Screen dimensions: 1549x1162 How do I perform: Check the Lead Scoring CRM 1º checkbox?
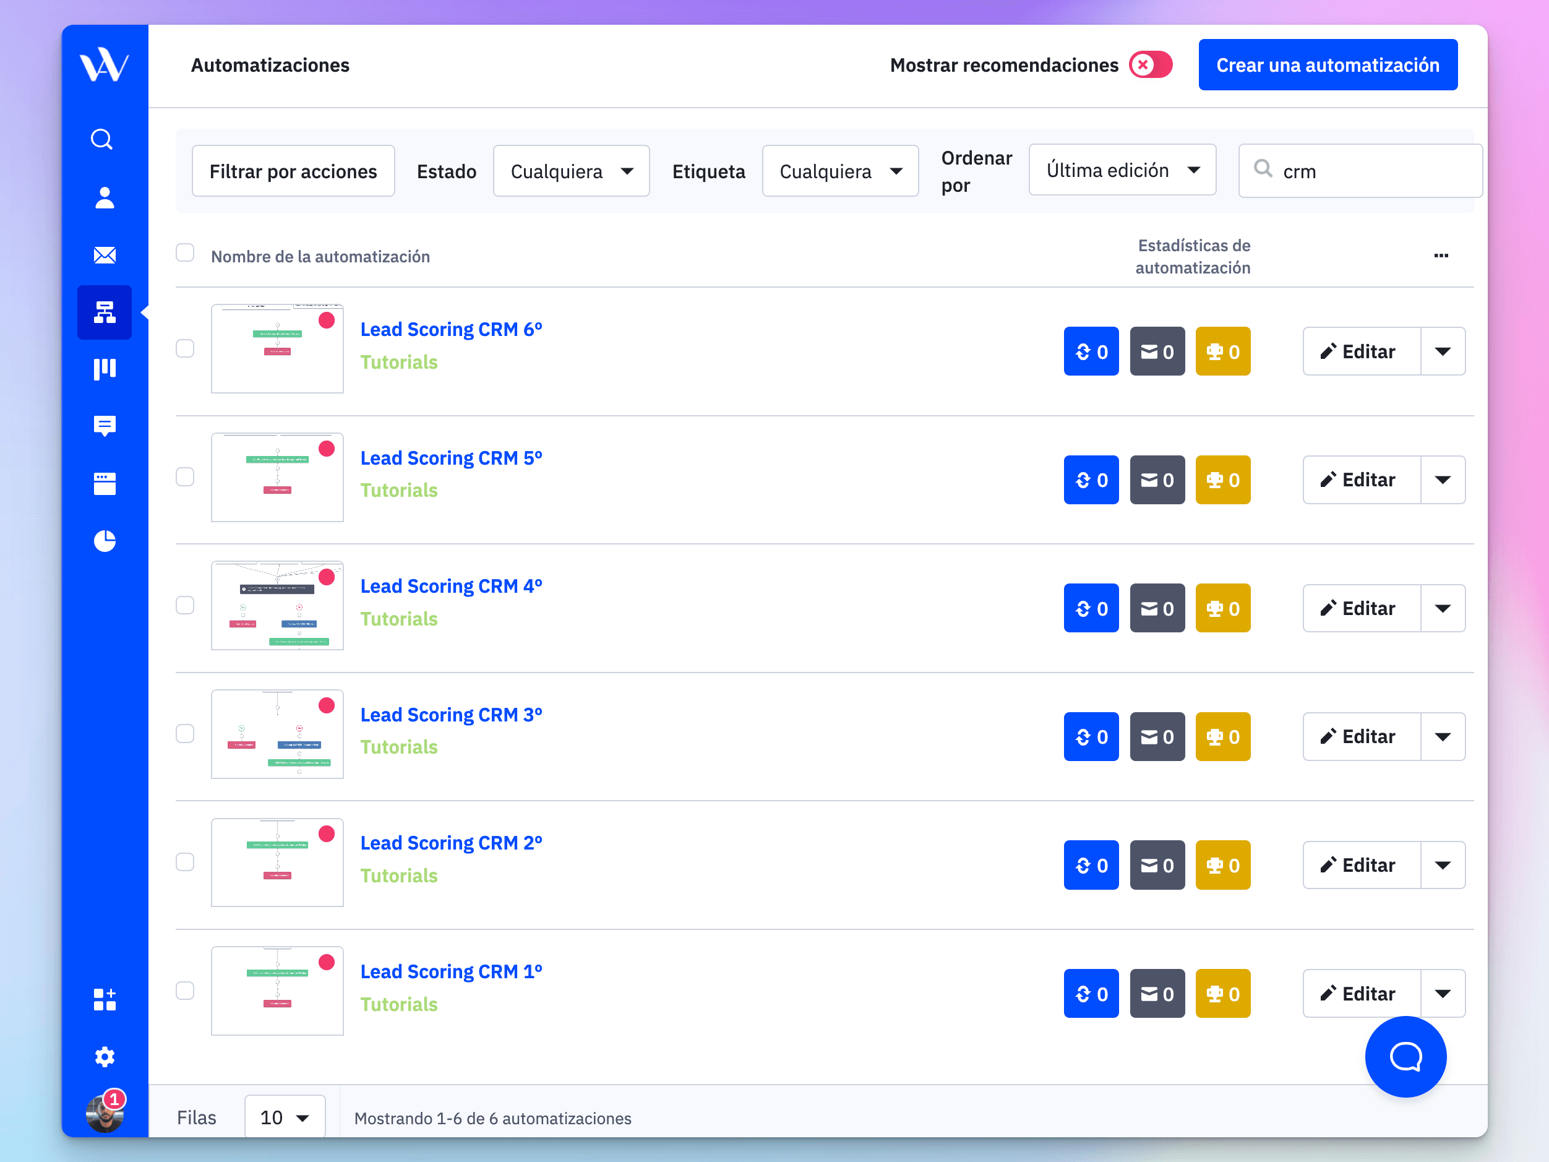pos(187,989)
